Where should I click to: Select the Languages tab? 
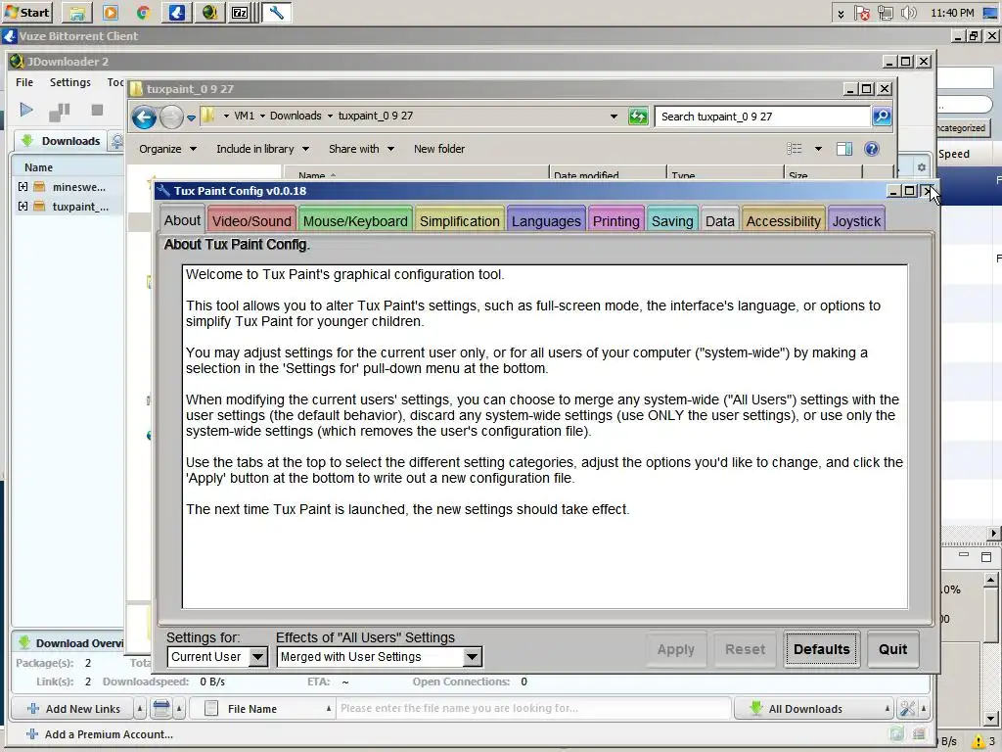point(546,220)
